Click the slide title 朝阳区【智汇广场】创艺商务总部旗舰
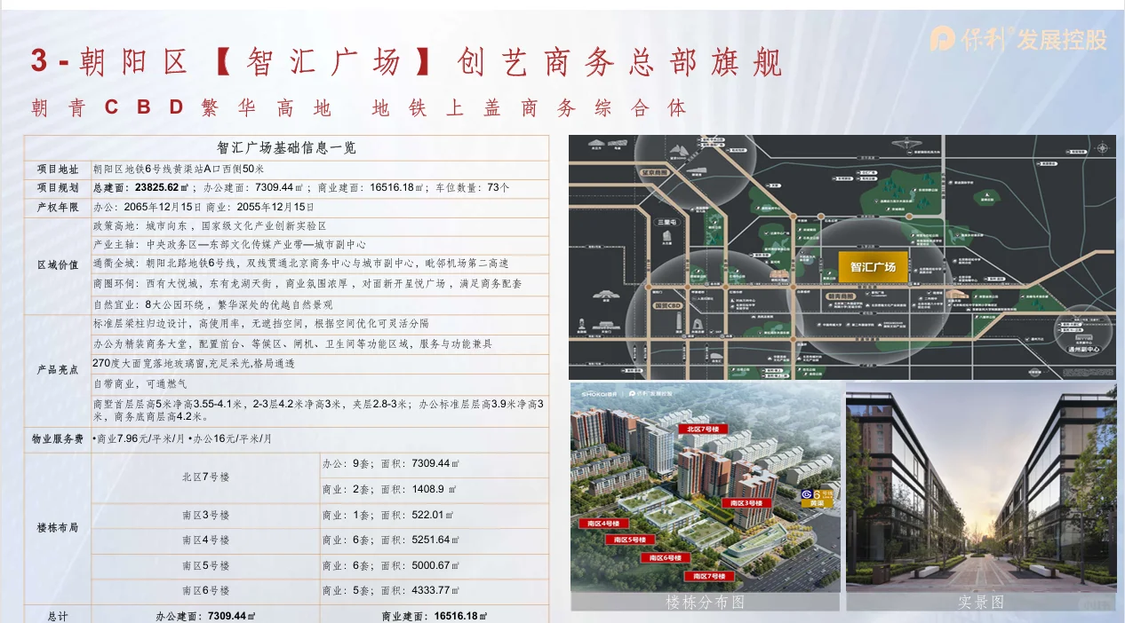The height and width of the screenshot is (623, 1125). tap(407, 61)
